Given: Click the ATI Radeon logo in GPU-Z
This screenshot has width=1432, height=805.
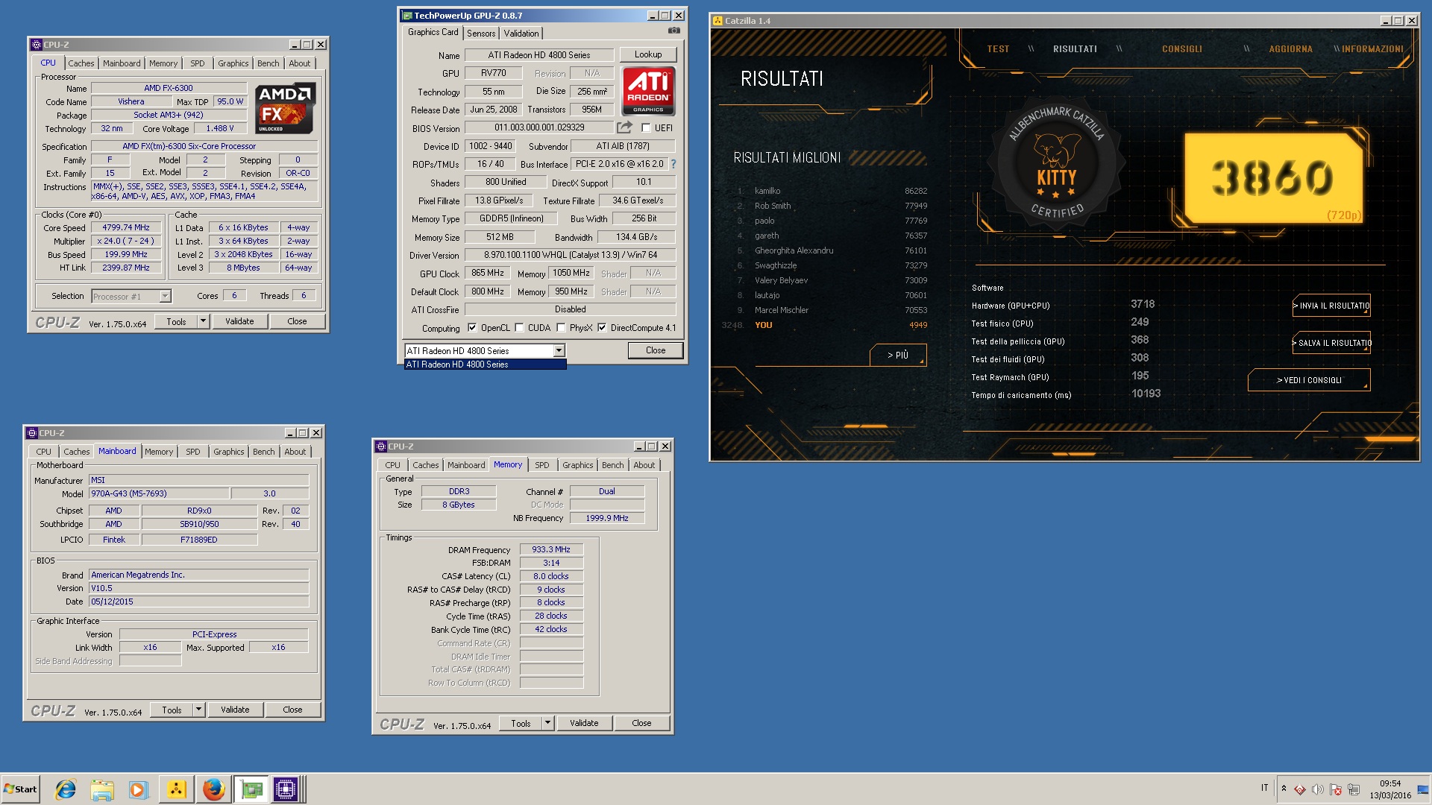Looking at the screenshot, I should (x=648, y=91).
